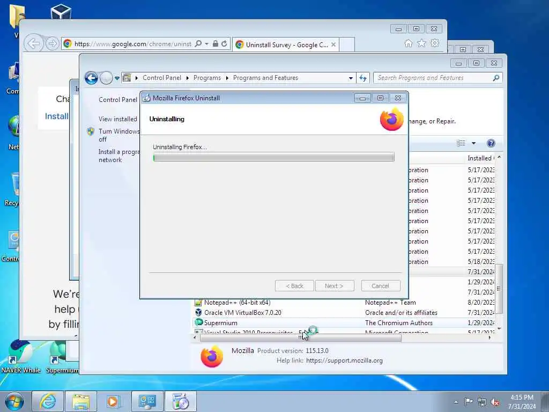Select Notepad++ (64-bit x64) row
This screenshot has width=549, height=412.
(x=344, y=303)
